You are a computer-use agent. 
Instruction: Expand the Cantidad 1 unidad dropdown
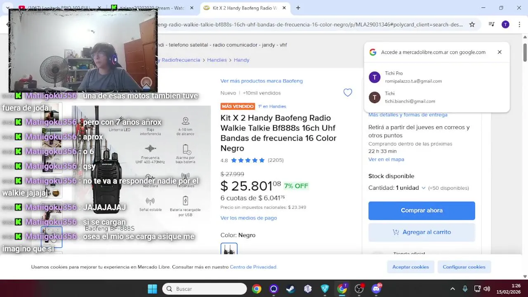pos(397,188)
